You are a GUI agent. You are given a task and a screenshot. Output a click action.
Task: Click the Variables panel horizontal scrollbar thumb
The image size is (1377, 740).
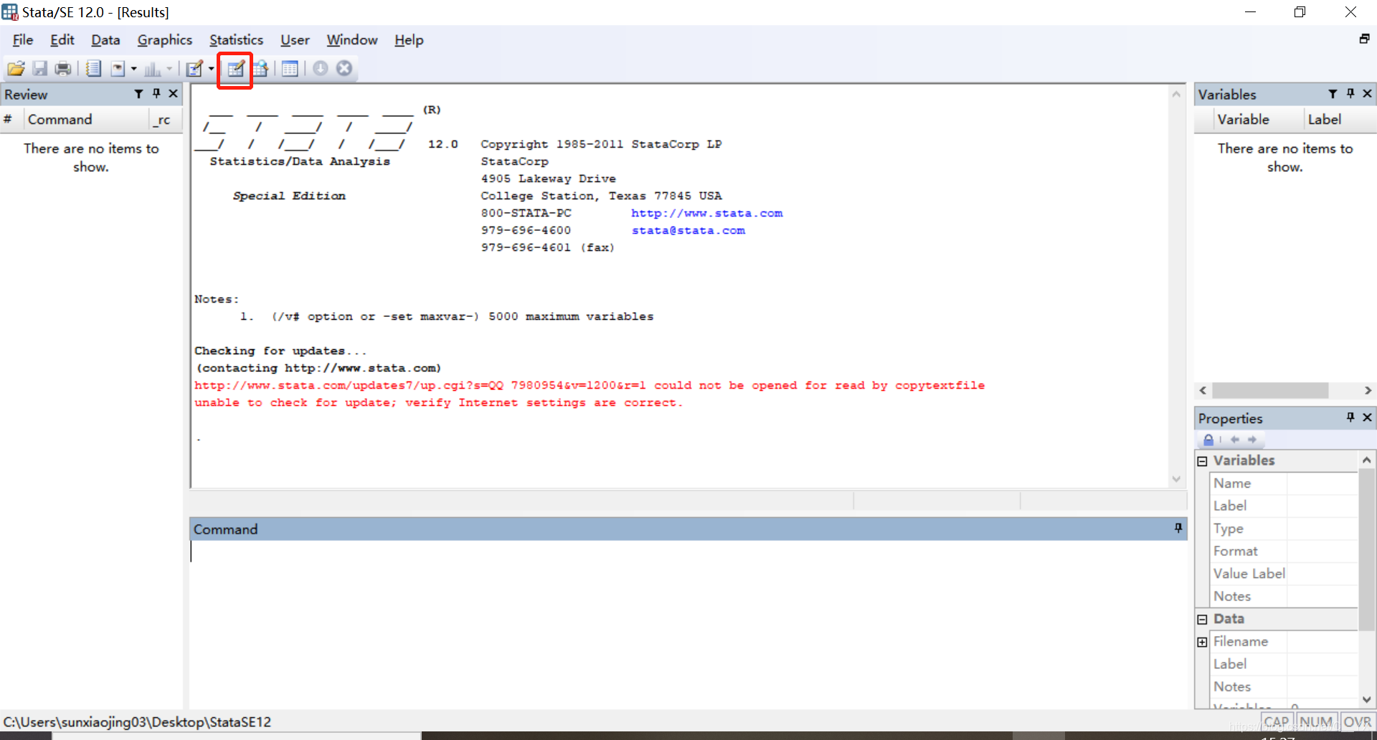tap(1270, 390)
